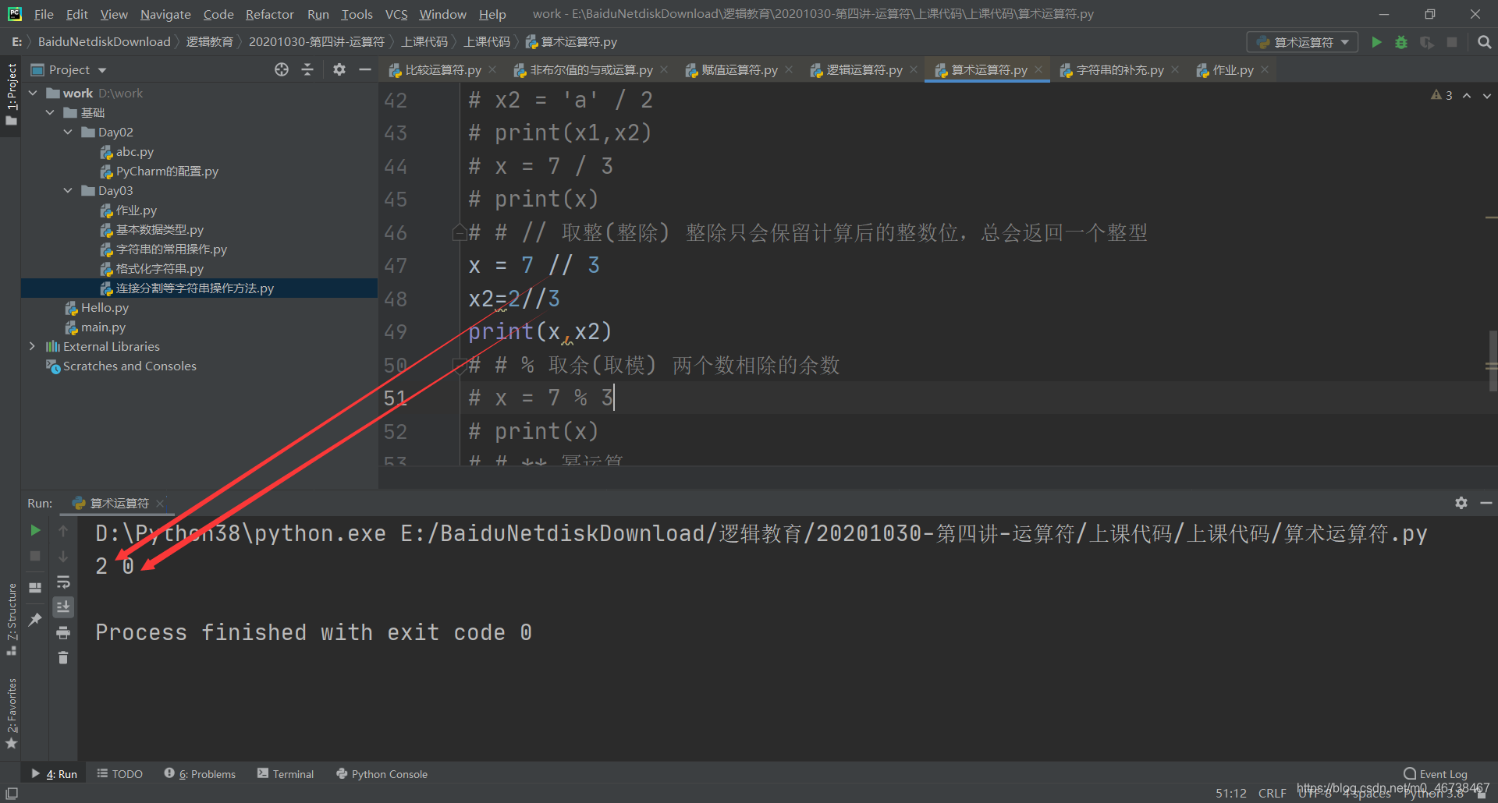Collapse the work root folder
1498x803 pixels.
coord(33,93)
